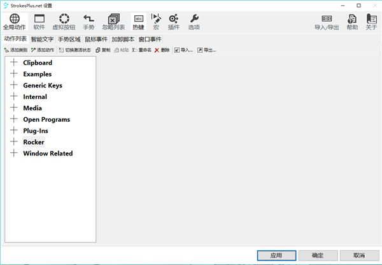Select the Media tree label
382x265 pixels.
32,108
